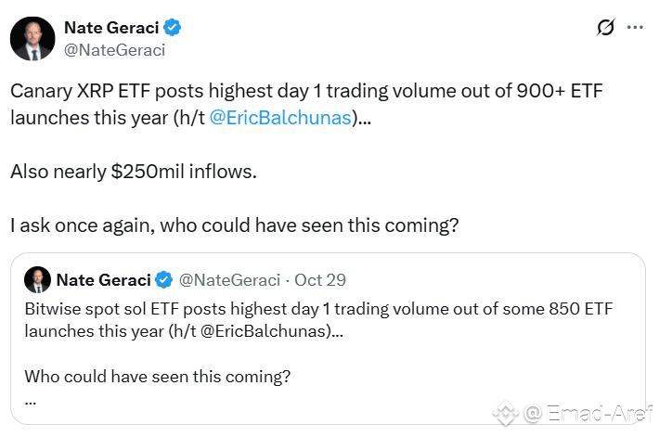This screenshot has width=659, height=437.
Task: Click the 'Who could have seen this coming?' quote line
Action: pos(158,377)
